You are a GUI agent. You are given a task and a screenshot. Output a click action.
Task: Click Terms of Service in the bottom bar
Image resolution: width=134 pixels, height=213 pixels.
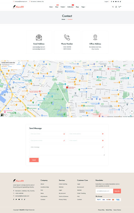117,210
